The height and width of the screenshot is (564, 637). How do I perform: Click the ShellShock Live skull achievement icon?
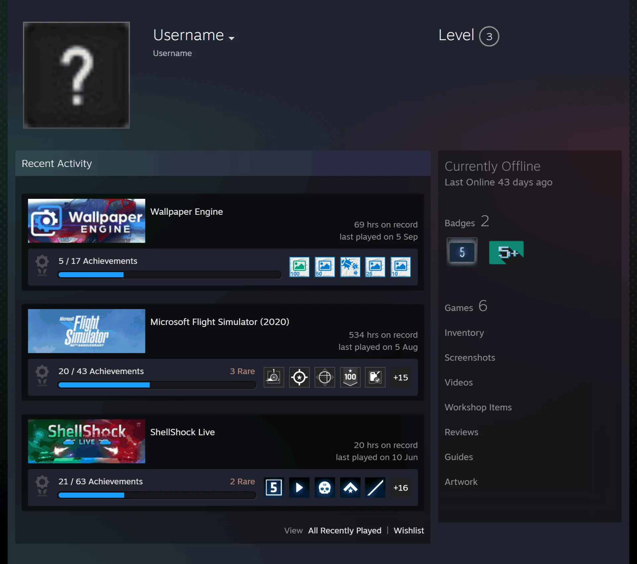[324, 487]
